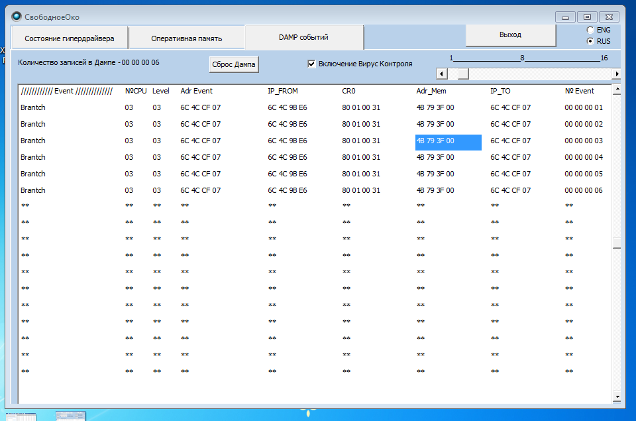Select the ENG language radio button
636x421 pixels.
pos(590,30)
